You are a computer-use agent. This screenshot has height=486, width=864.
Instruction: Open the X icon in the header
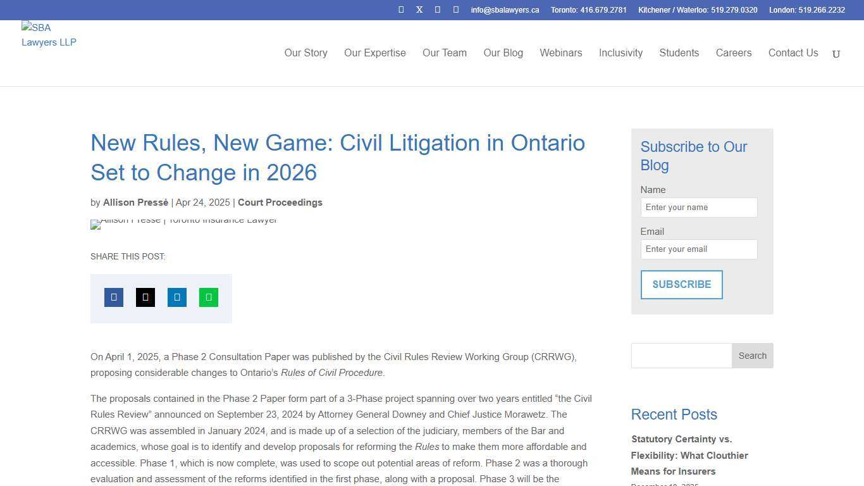(x=419, y=9)
